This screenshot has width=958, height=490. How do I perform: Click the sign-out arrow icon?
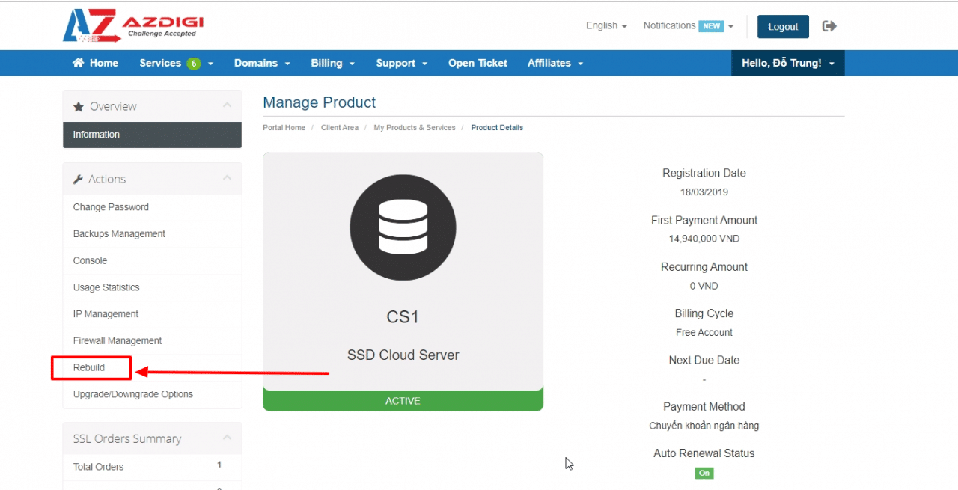click(x=829, y=26)
